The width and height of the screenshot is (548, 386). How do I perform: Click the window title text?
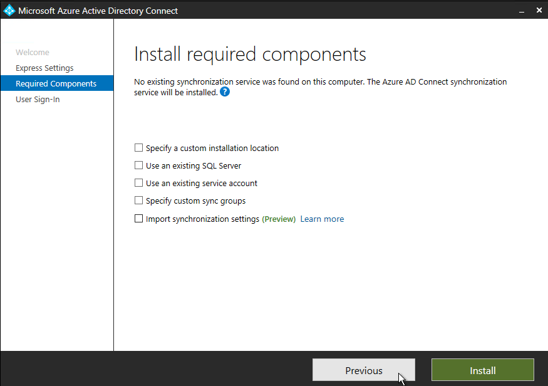[x=98, y=11]
